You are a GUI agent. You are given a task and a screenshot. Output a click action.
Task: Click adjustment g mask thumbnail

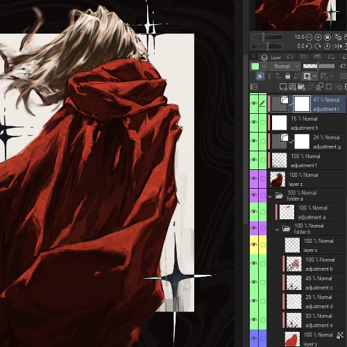point(302,141)
